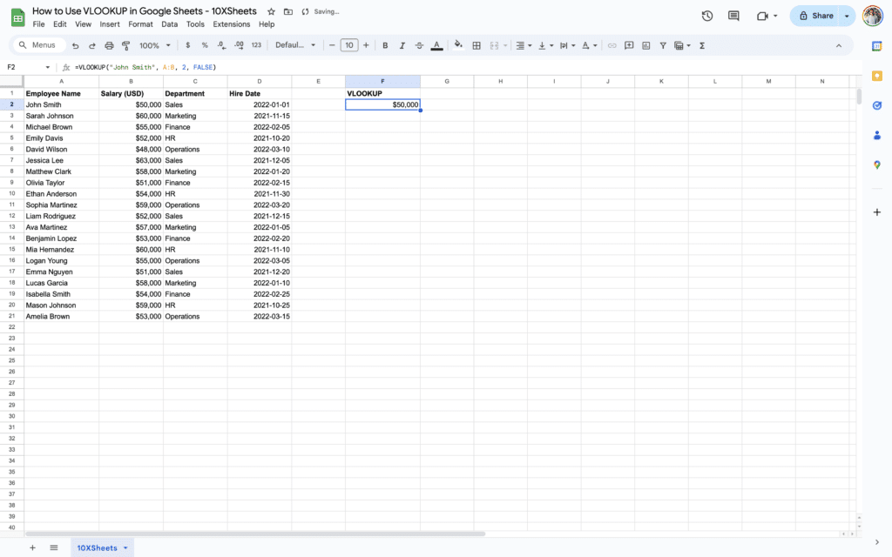The height and width of the screenshot is (557, 892).
Task: Insert a chart
Action: coord(646,45)
